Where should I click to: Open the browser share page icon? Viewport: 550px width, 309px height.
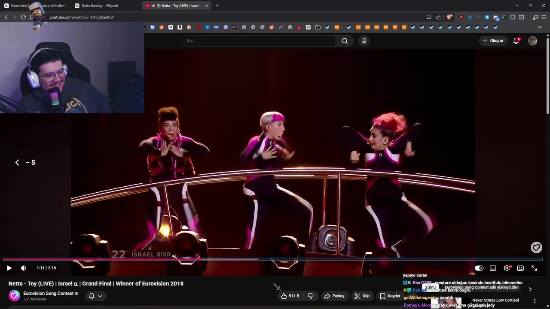pyautogui.click(x=438, y=17)
